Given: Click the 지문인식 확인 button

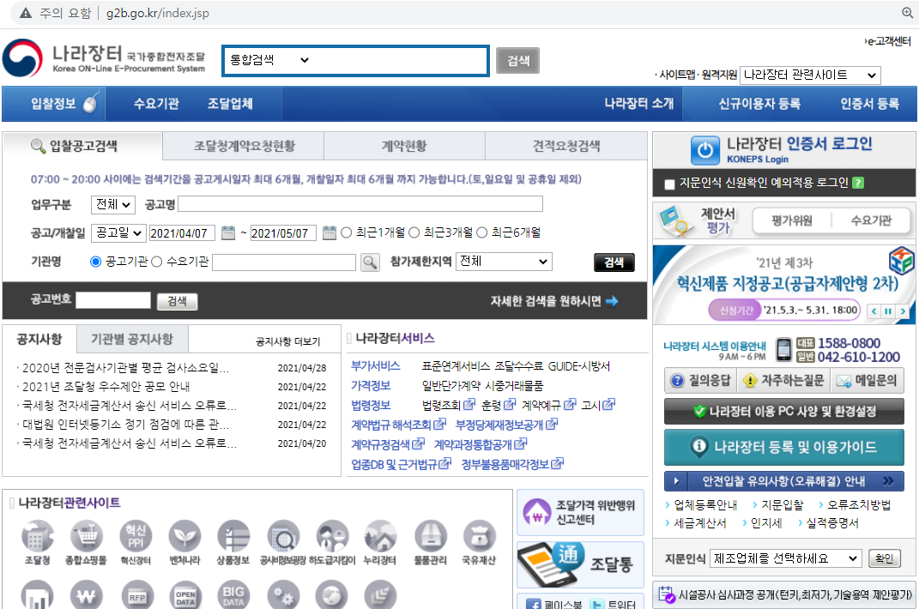Looking at the screenshot, I should (884, 558).
